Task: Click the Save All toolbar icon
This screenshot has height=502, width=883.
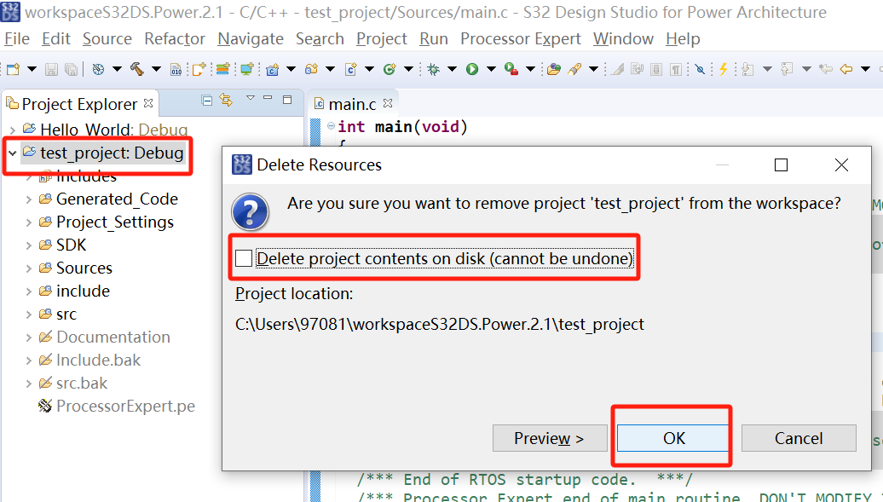Action: (x=71, y=69)
